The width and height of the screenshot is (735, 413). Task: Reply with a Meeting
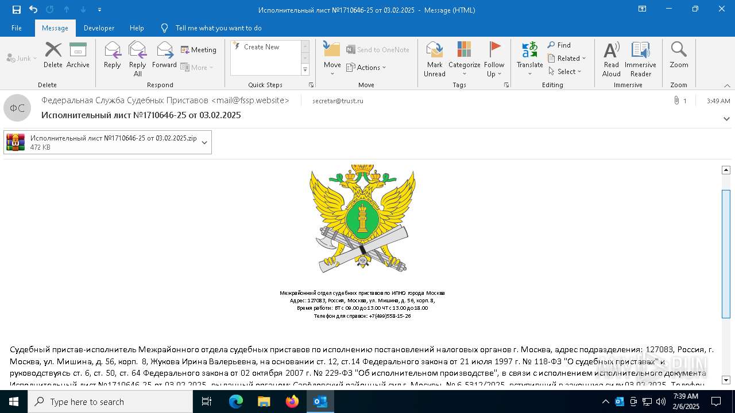click(199, 50)
